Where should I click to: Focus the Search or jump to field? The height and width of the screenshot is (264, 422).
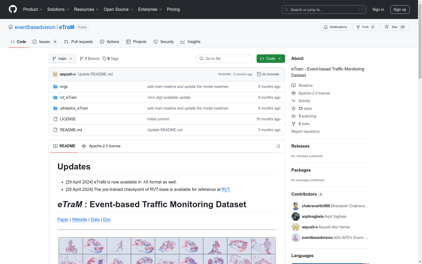pos(324,10)
